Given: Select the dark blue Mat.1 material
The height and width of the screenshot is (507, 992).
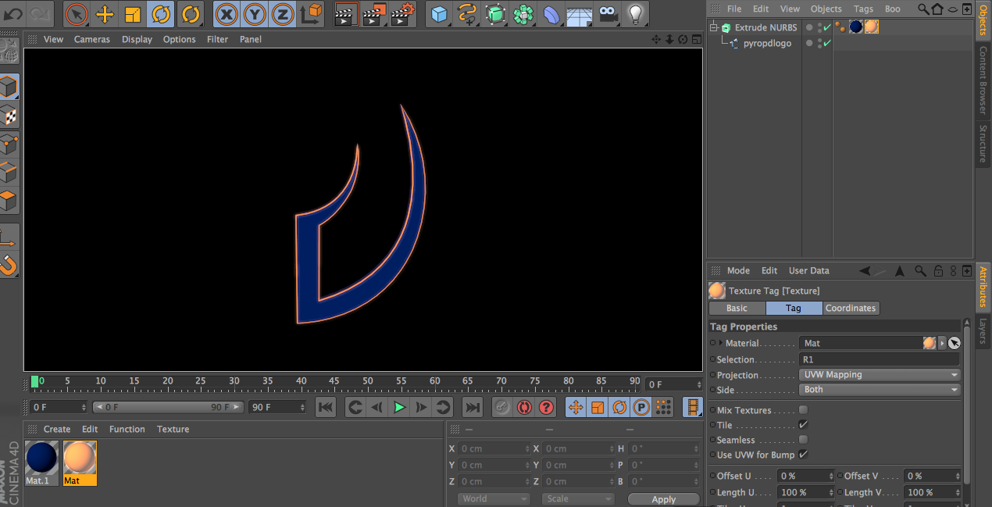Looking at the screenshot, I should click(x=41, y=459).
